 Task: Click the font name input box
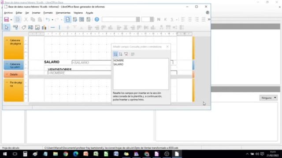click(119, 19)
